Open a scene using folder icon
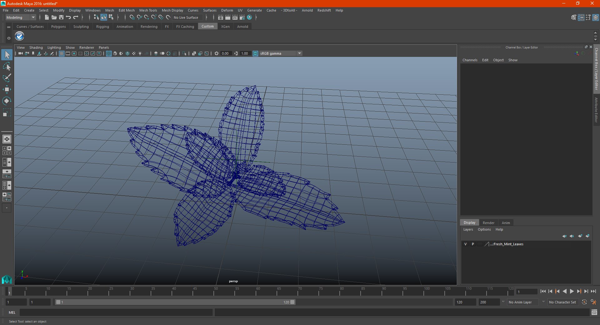Image resolution: width=600 pixels, height=325 pixels. (x=54, y=17)
